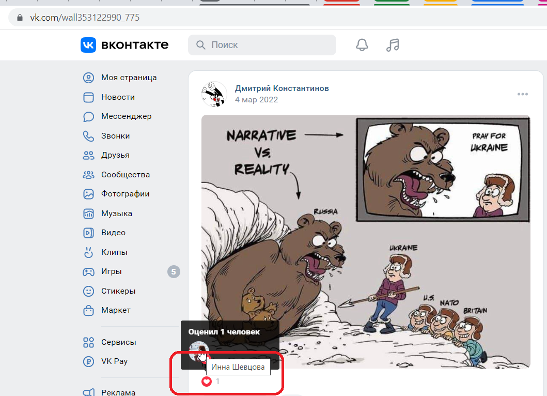
Task: Select Звонки in the sidebar
Action: point(116,136)
